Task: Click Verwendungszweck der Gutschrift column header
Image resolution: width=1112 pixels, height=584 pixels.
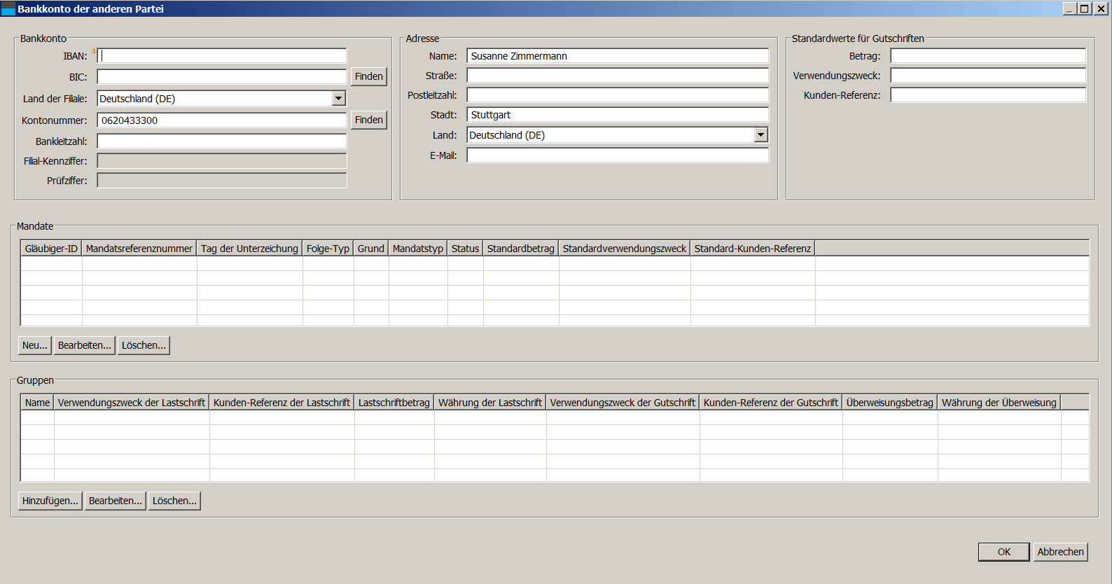Action: point(623,403)
